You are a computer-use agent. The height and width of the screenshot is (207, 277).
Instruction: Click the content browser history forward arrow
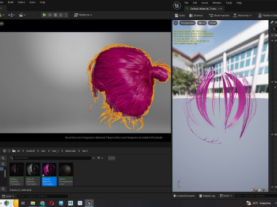(x=9, y=151)
